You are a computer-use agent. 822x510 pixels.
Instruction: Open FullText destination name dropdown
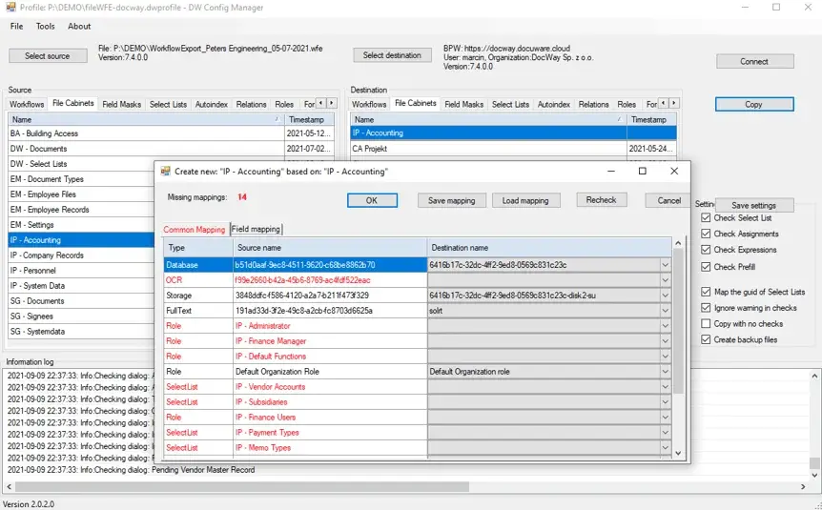[x=665, y=311]
